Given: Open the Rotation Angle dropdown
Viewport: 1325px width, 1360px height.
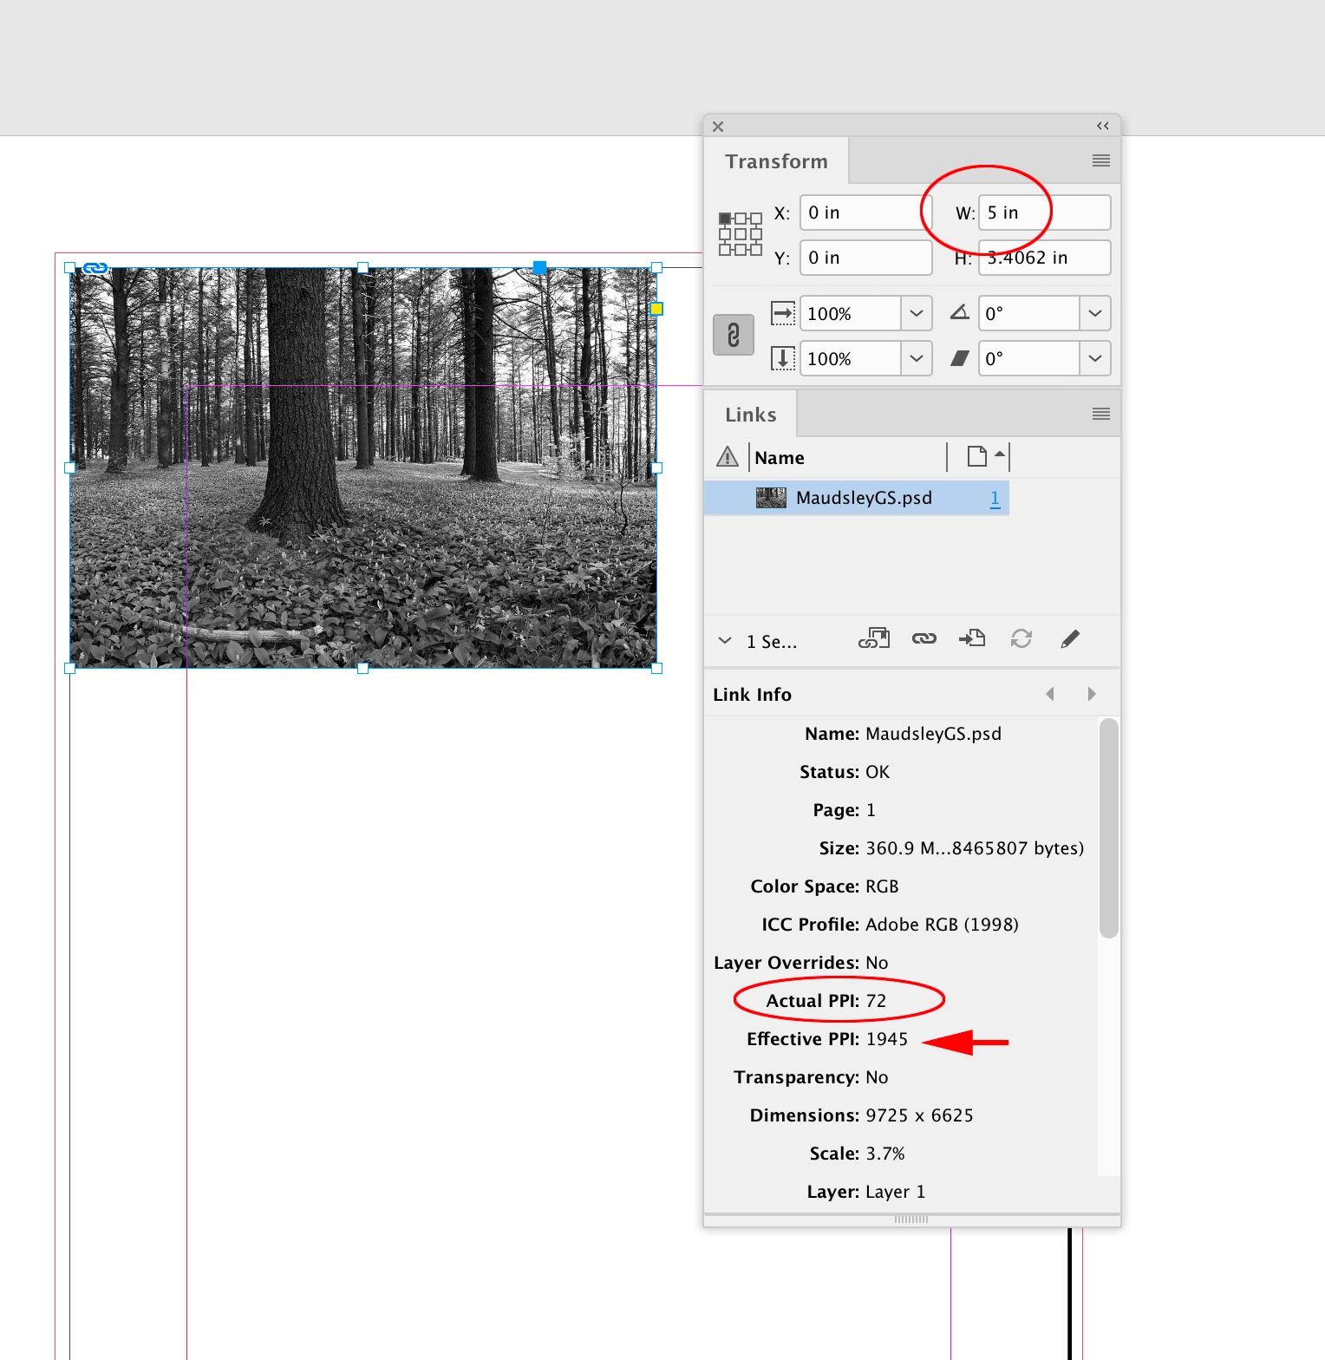Looking at the screenshot, I should (x=1095, y=313).
